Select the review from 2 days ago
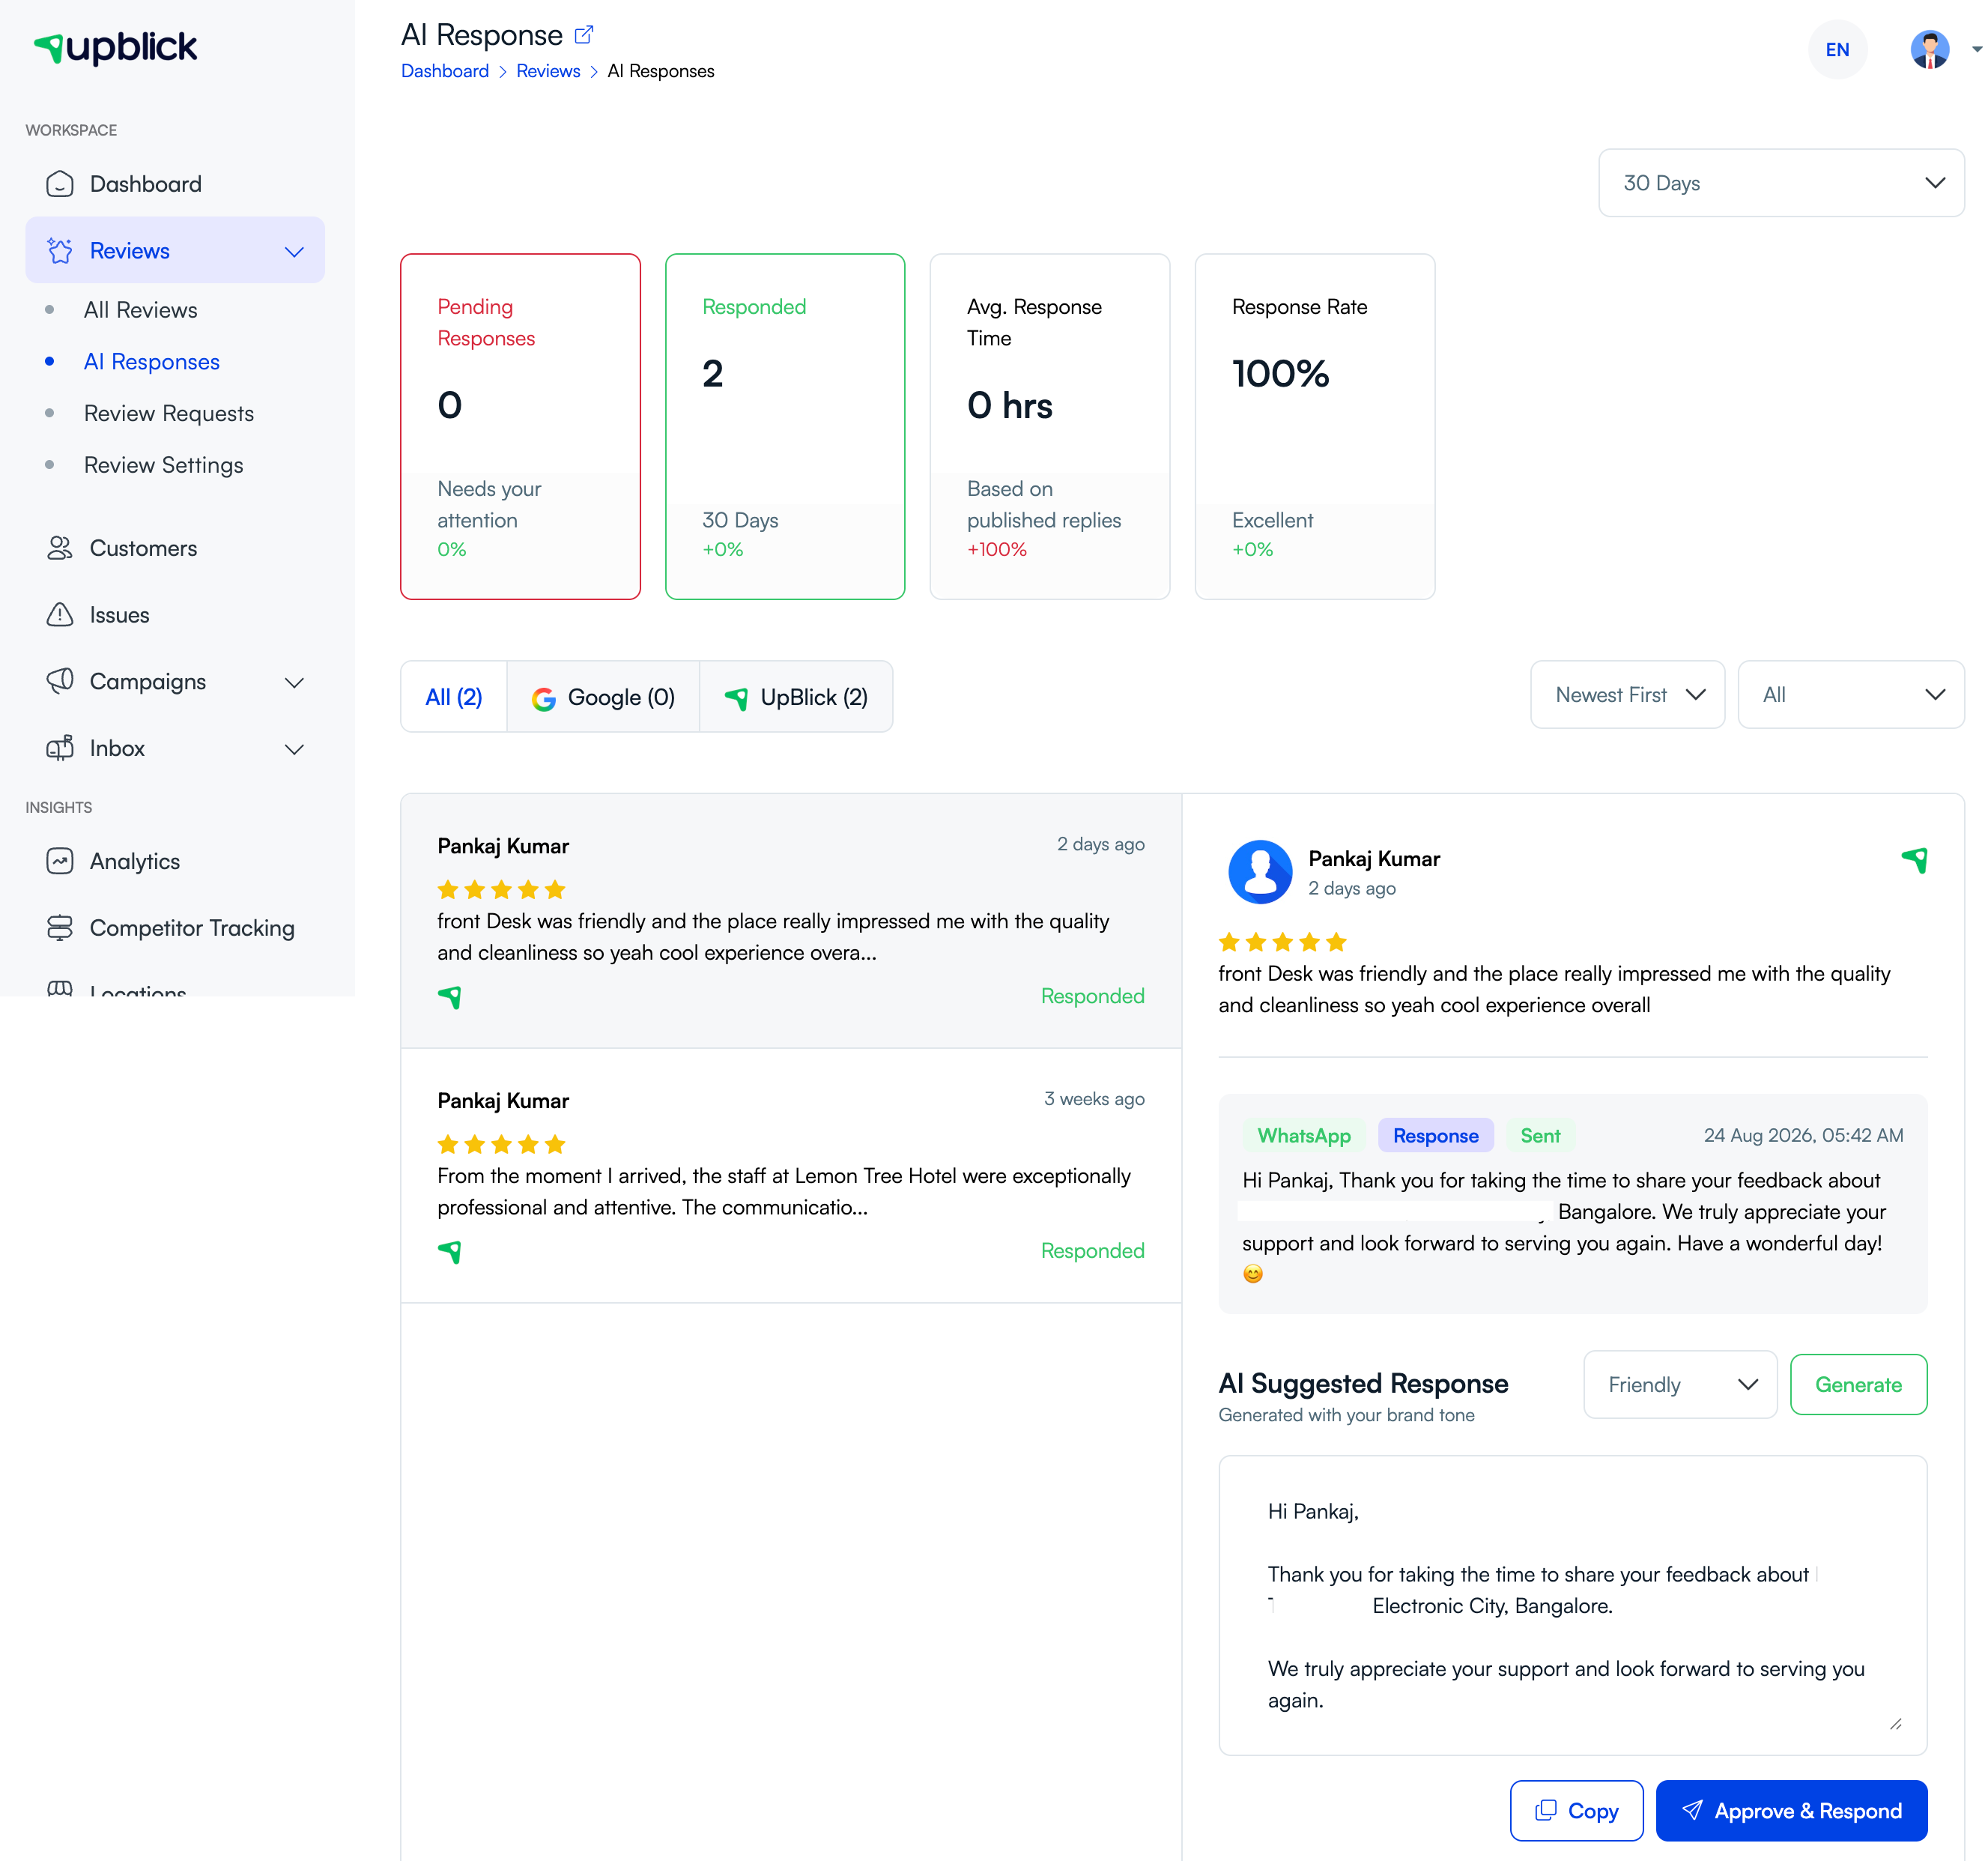This screenshot has height=1861, width=1988. [791, 921]
